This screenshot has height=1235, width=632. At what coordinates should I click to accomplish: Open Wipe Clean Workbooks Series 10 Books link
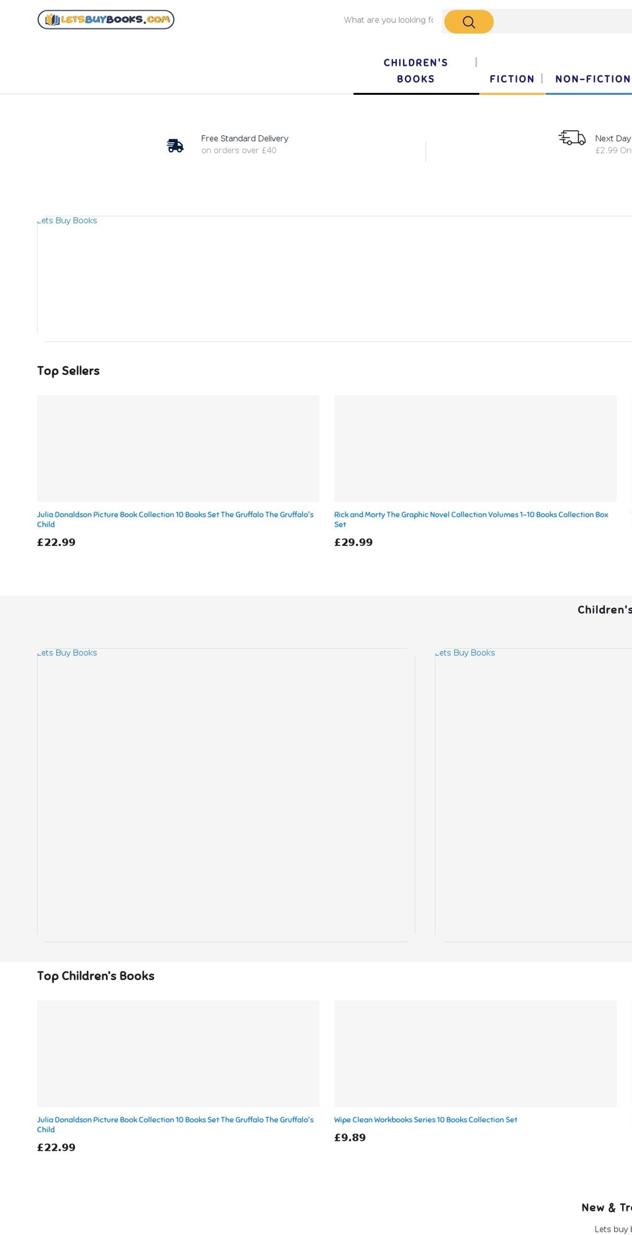click(x=426, y=1120)
